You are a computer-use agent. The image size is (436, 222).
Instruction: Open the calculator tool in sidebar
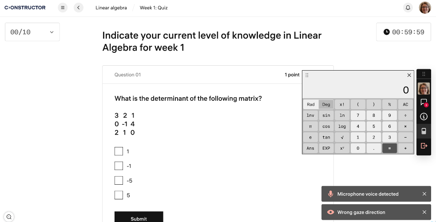coord(424,131)
